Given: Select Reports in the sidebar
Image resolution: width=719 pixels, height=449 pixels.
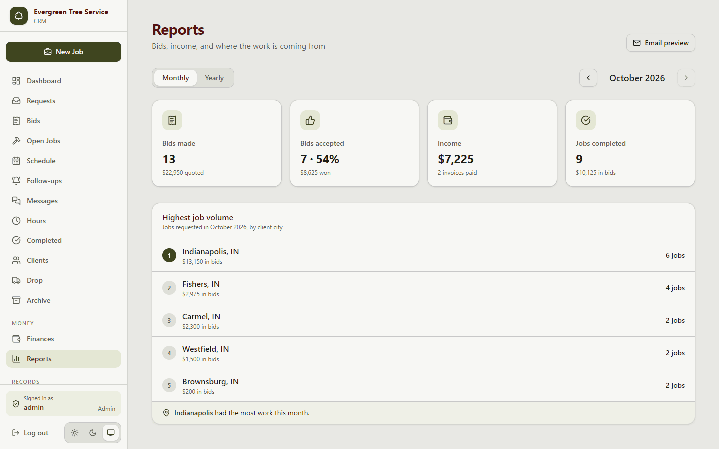Looking at the screenshot, I should tap(63, 359).
